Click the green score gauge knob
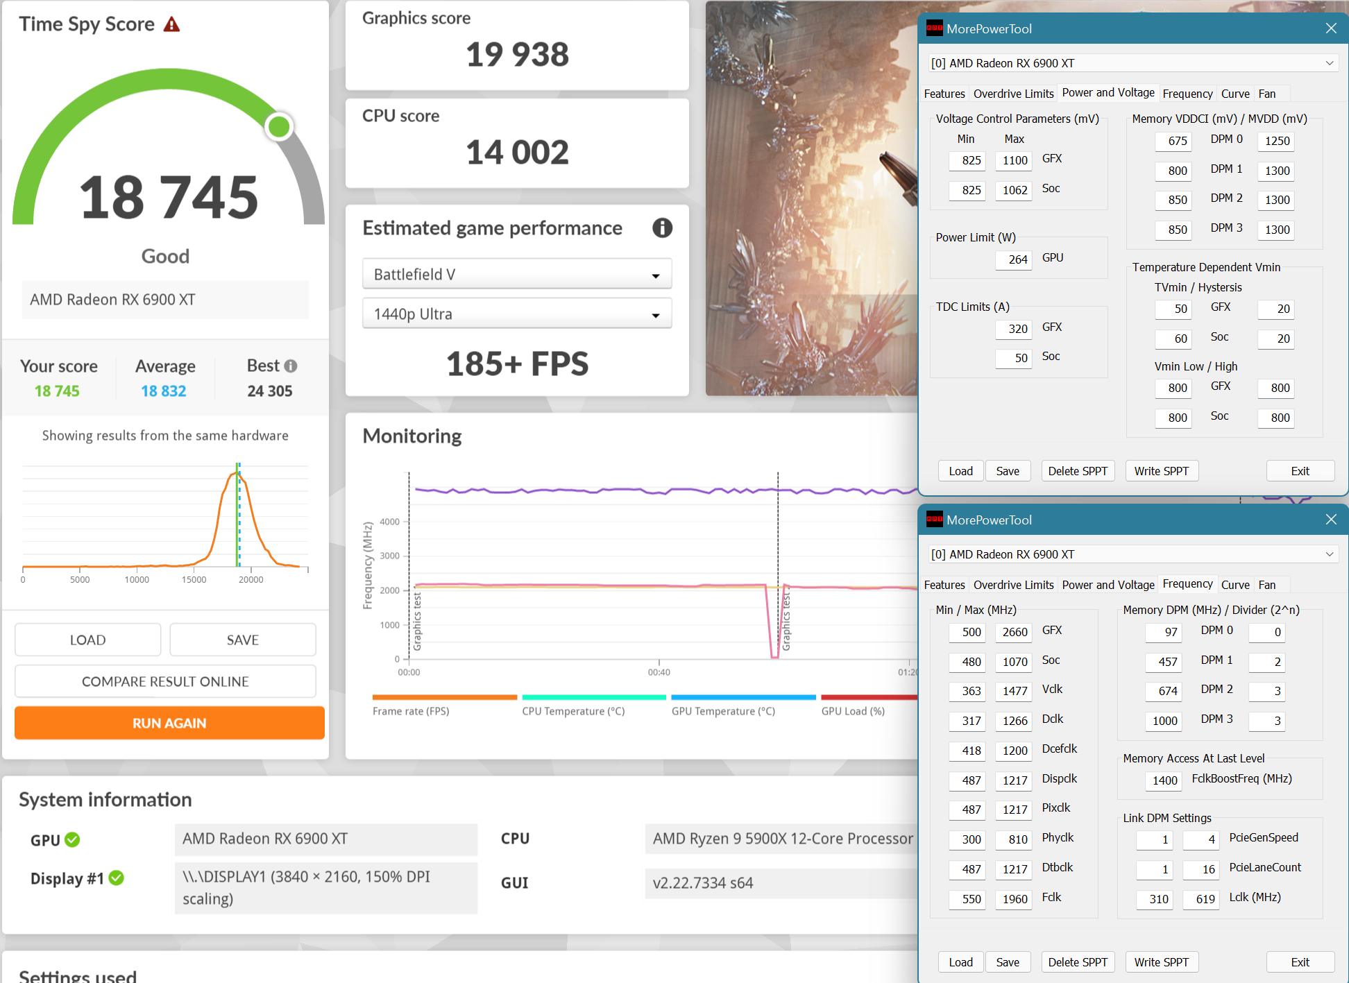The width and height of the screenshot is (1349, 983). (x=279, y=126)
